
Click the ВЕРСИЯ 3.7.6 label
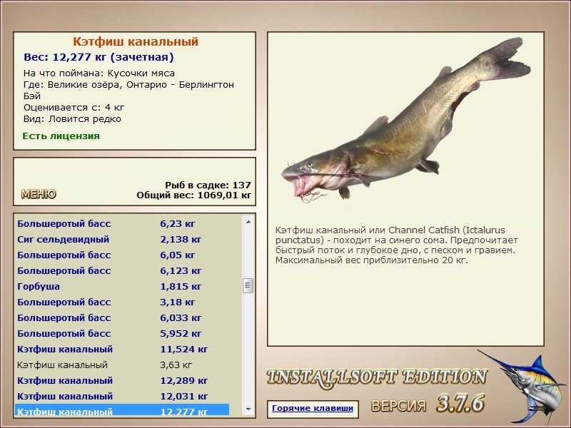click(x=428, y=404)
